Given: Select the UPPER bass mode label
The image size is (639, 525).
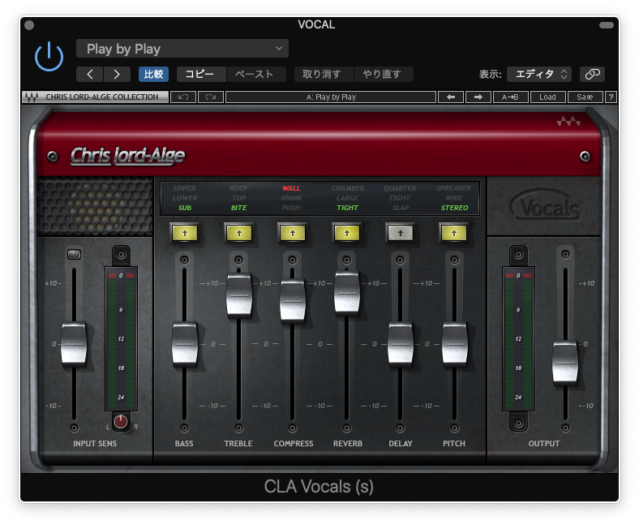Looking at the screenshot, I should tap(185, 188).
